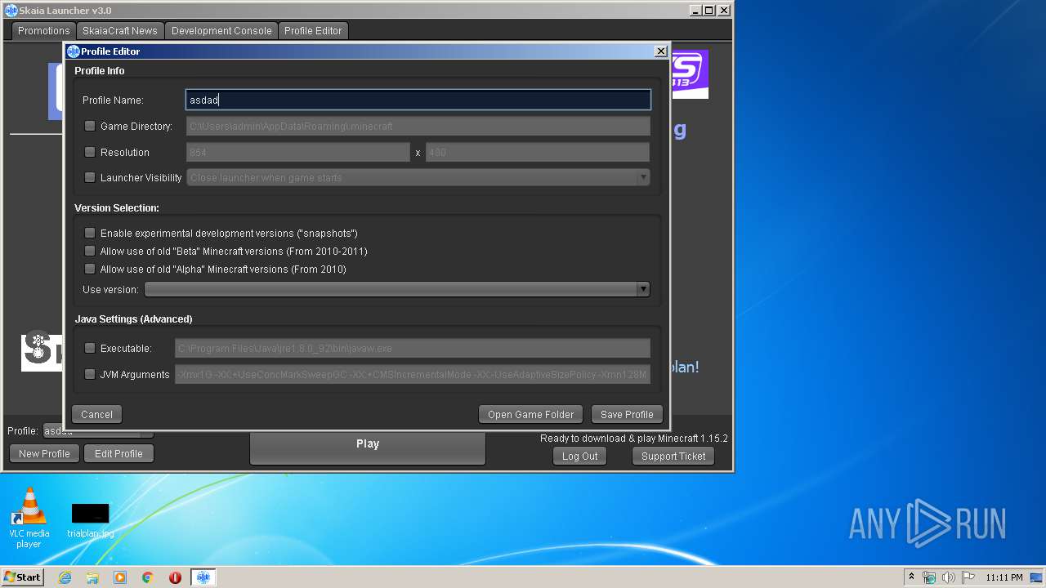
Task: Close the Profile Editor dialog
Action: tap(661, 51)
